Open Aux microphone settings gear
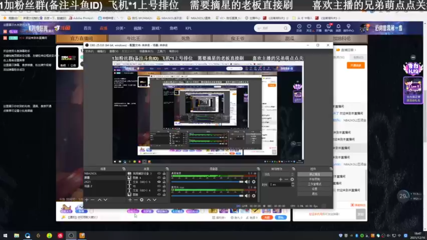427x240 pixels. (x=254, y=196)
